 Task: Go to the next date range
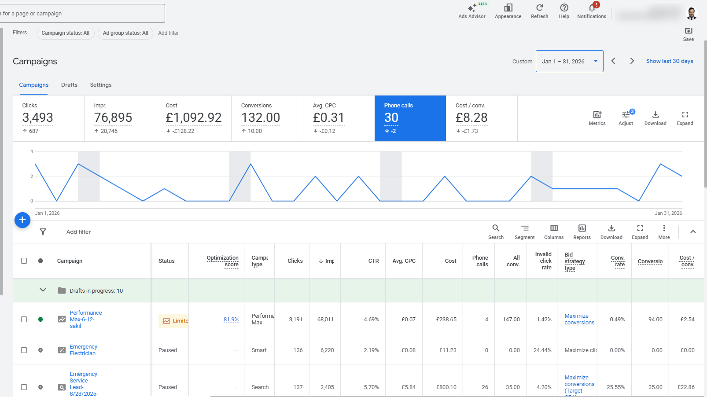click(x=632, y=61)
